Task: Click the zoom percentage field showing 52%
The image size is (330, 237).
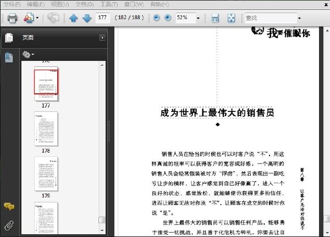Action: point(186,18)
